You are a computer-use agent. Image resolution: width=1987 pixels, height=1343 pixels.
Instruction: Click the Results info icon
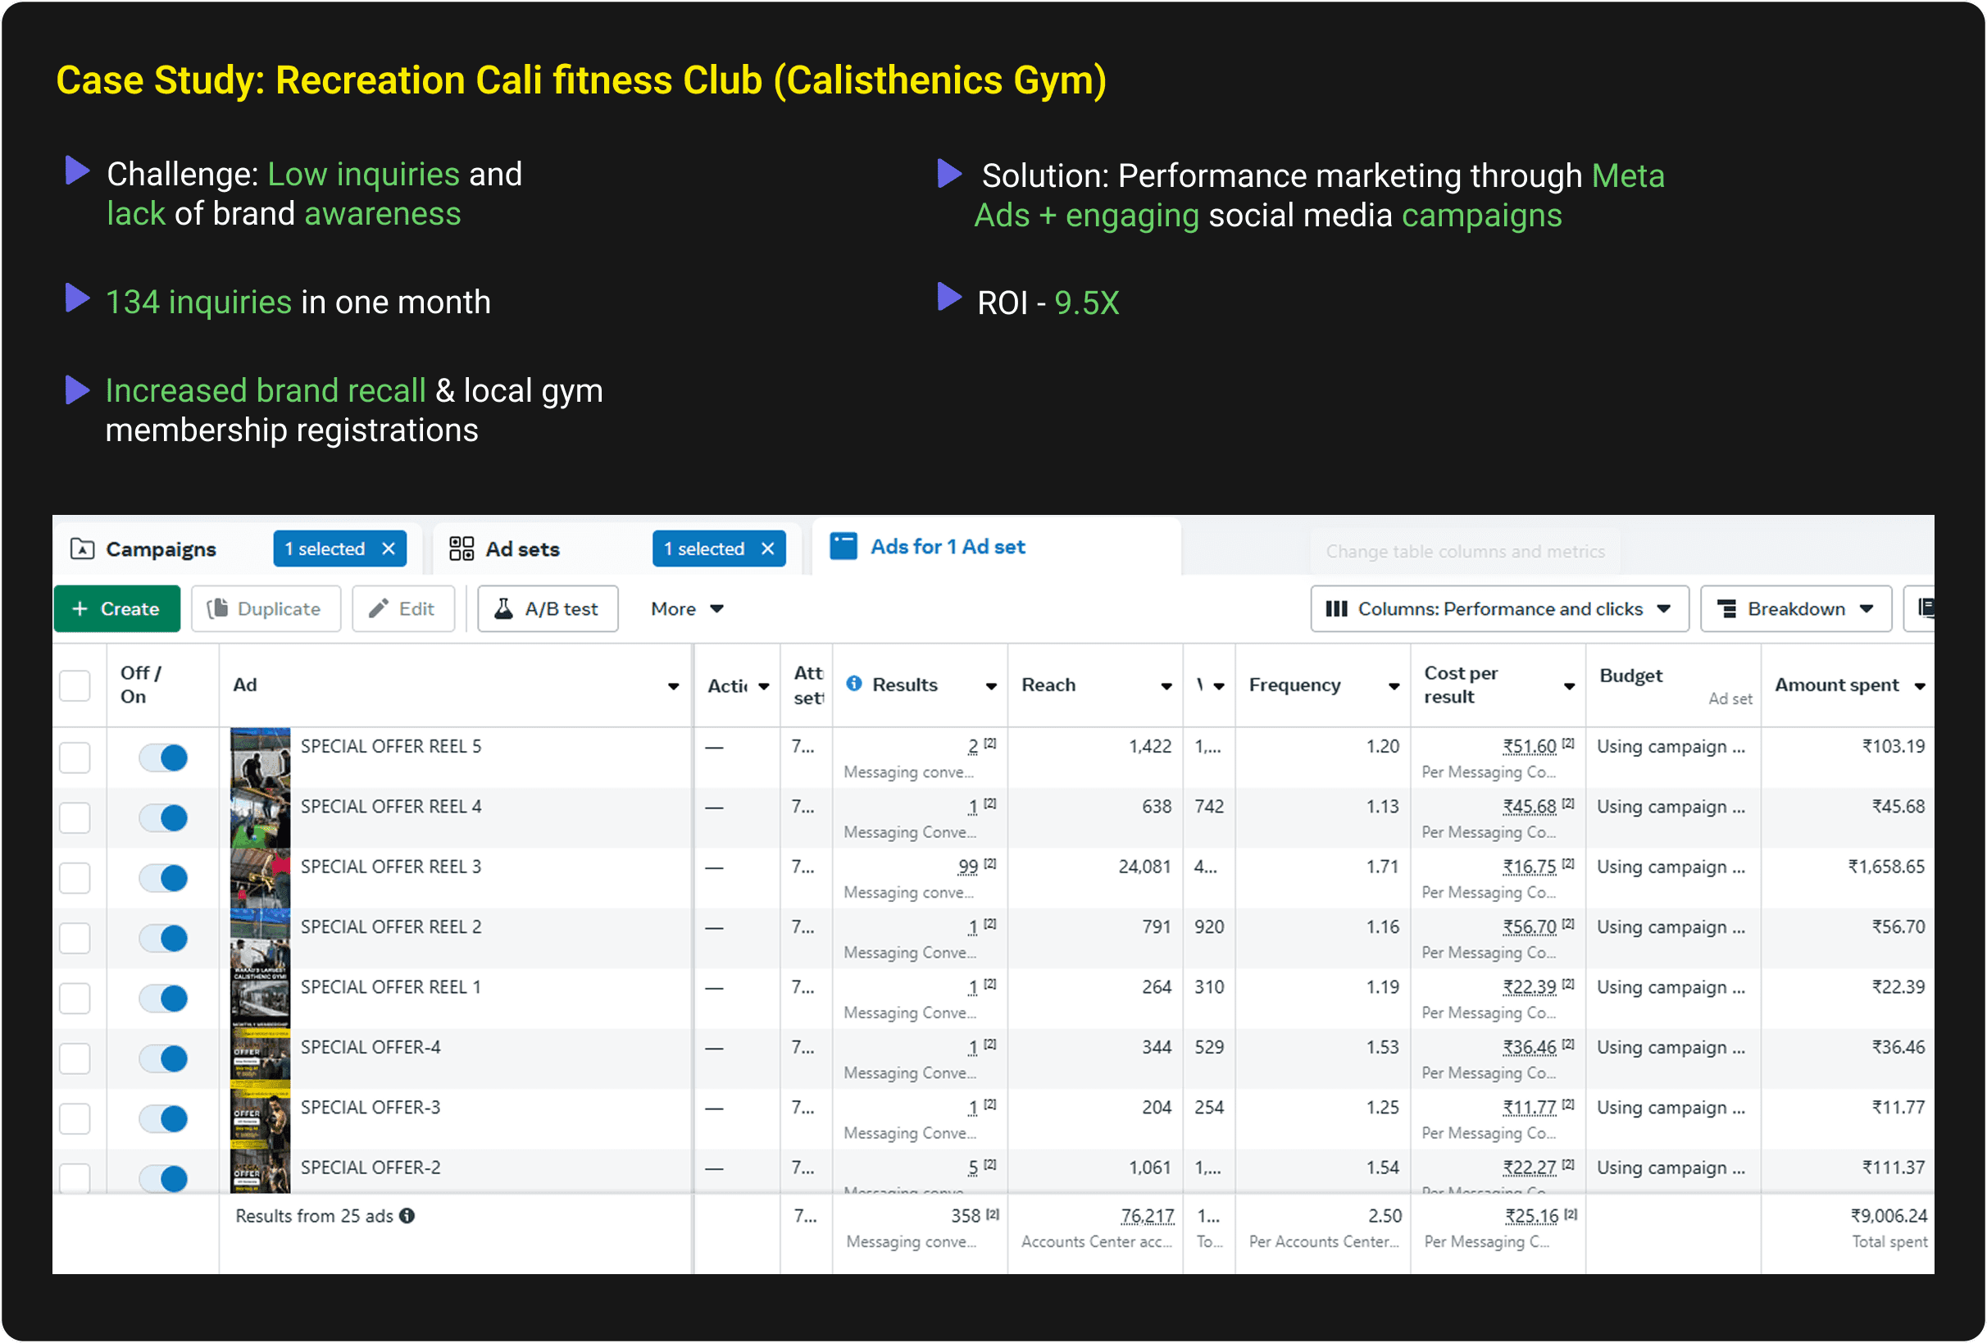click(x=853, y=684)
